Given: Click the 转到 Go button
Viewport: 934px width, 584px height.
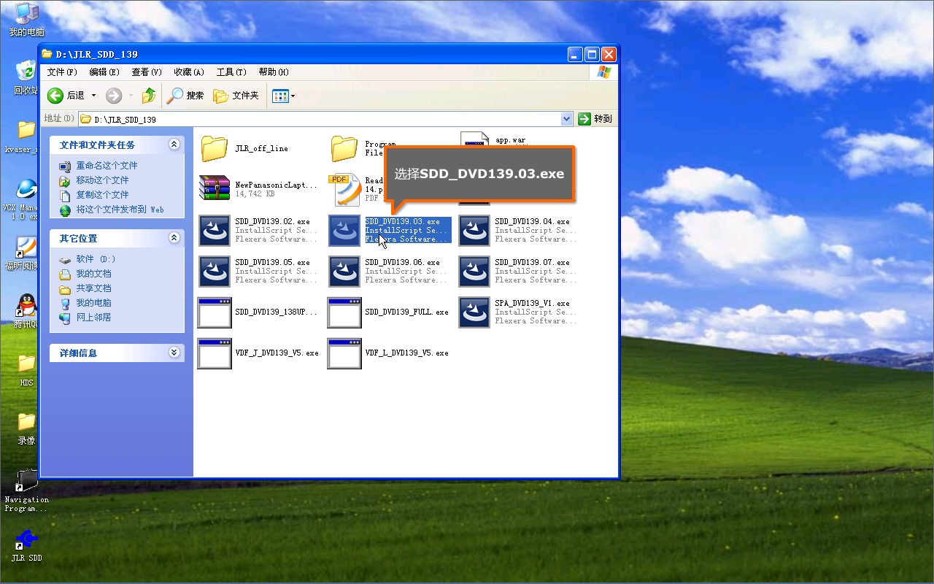Looking at the screenshot, I should coord(595,119).
